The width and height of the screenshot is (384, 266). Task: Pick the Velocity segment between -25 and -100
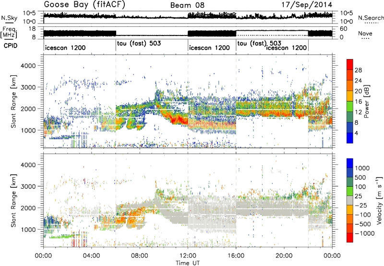click(350, 210)
